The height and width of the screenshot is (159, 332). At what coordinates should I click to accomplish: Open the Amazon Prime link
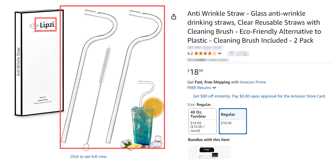pyautogui.click(x=253, y=82)
